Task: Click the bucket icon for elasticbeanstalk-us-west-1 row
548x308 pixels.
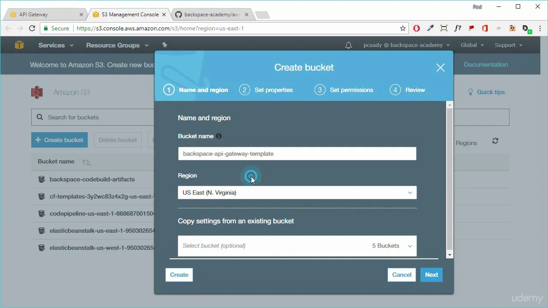Action: coord(42,248)
